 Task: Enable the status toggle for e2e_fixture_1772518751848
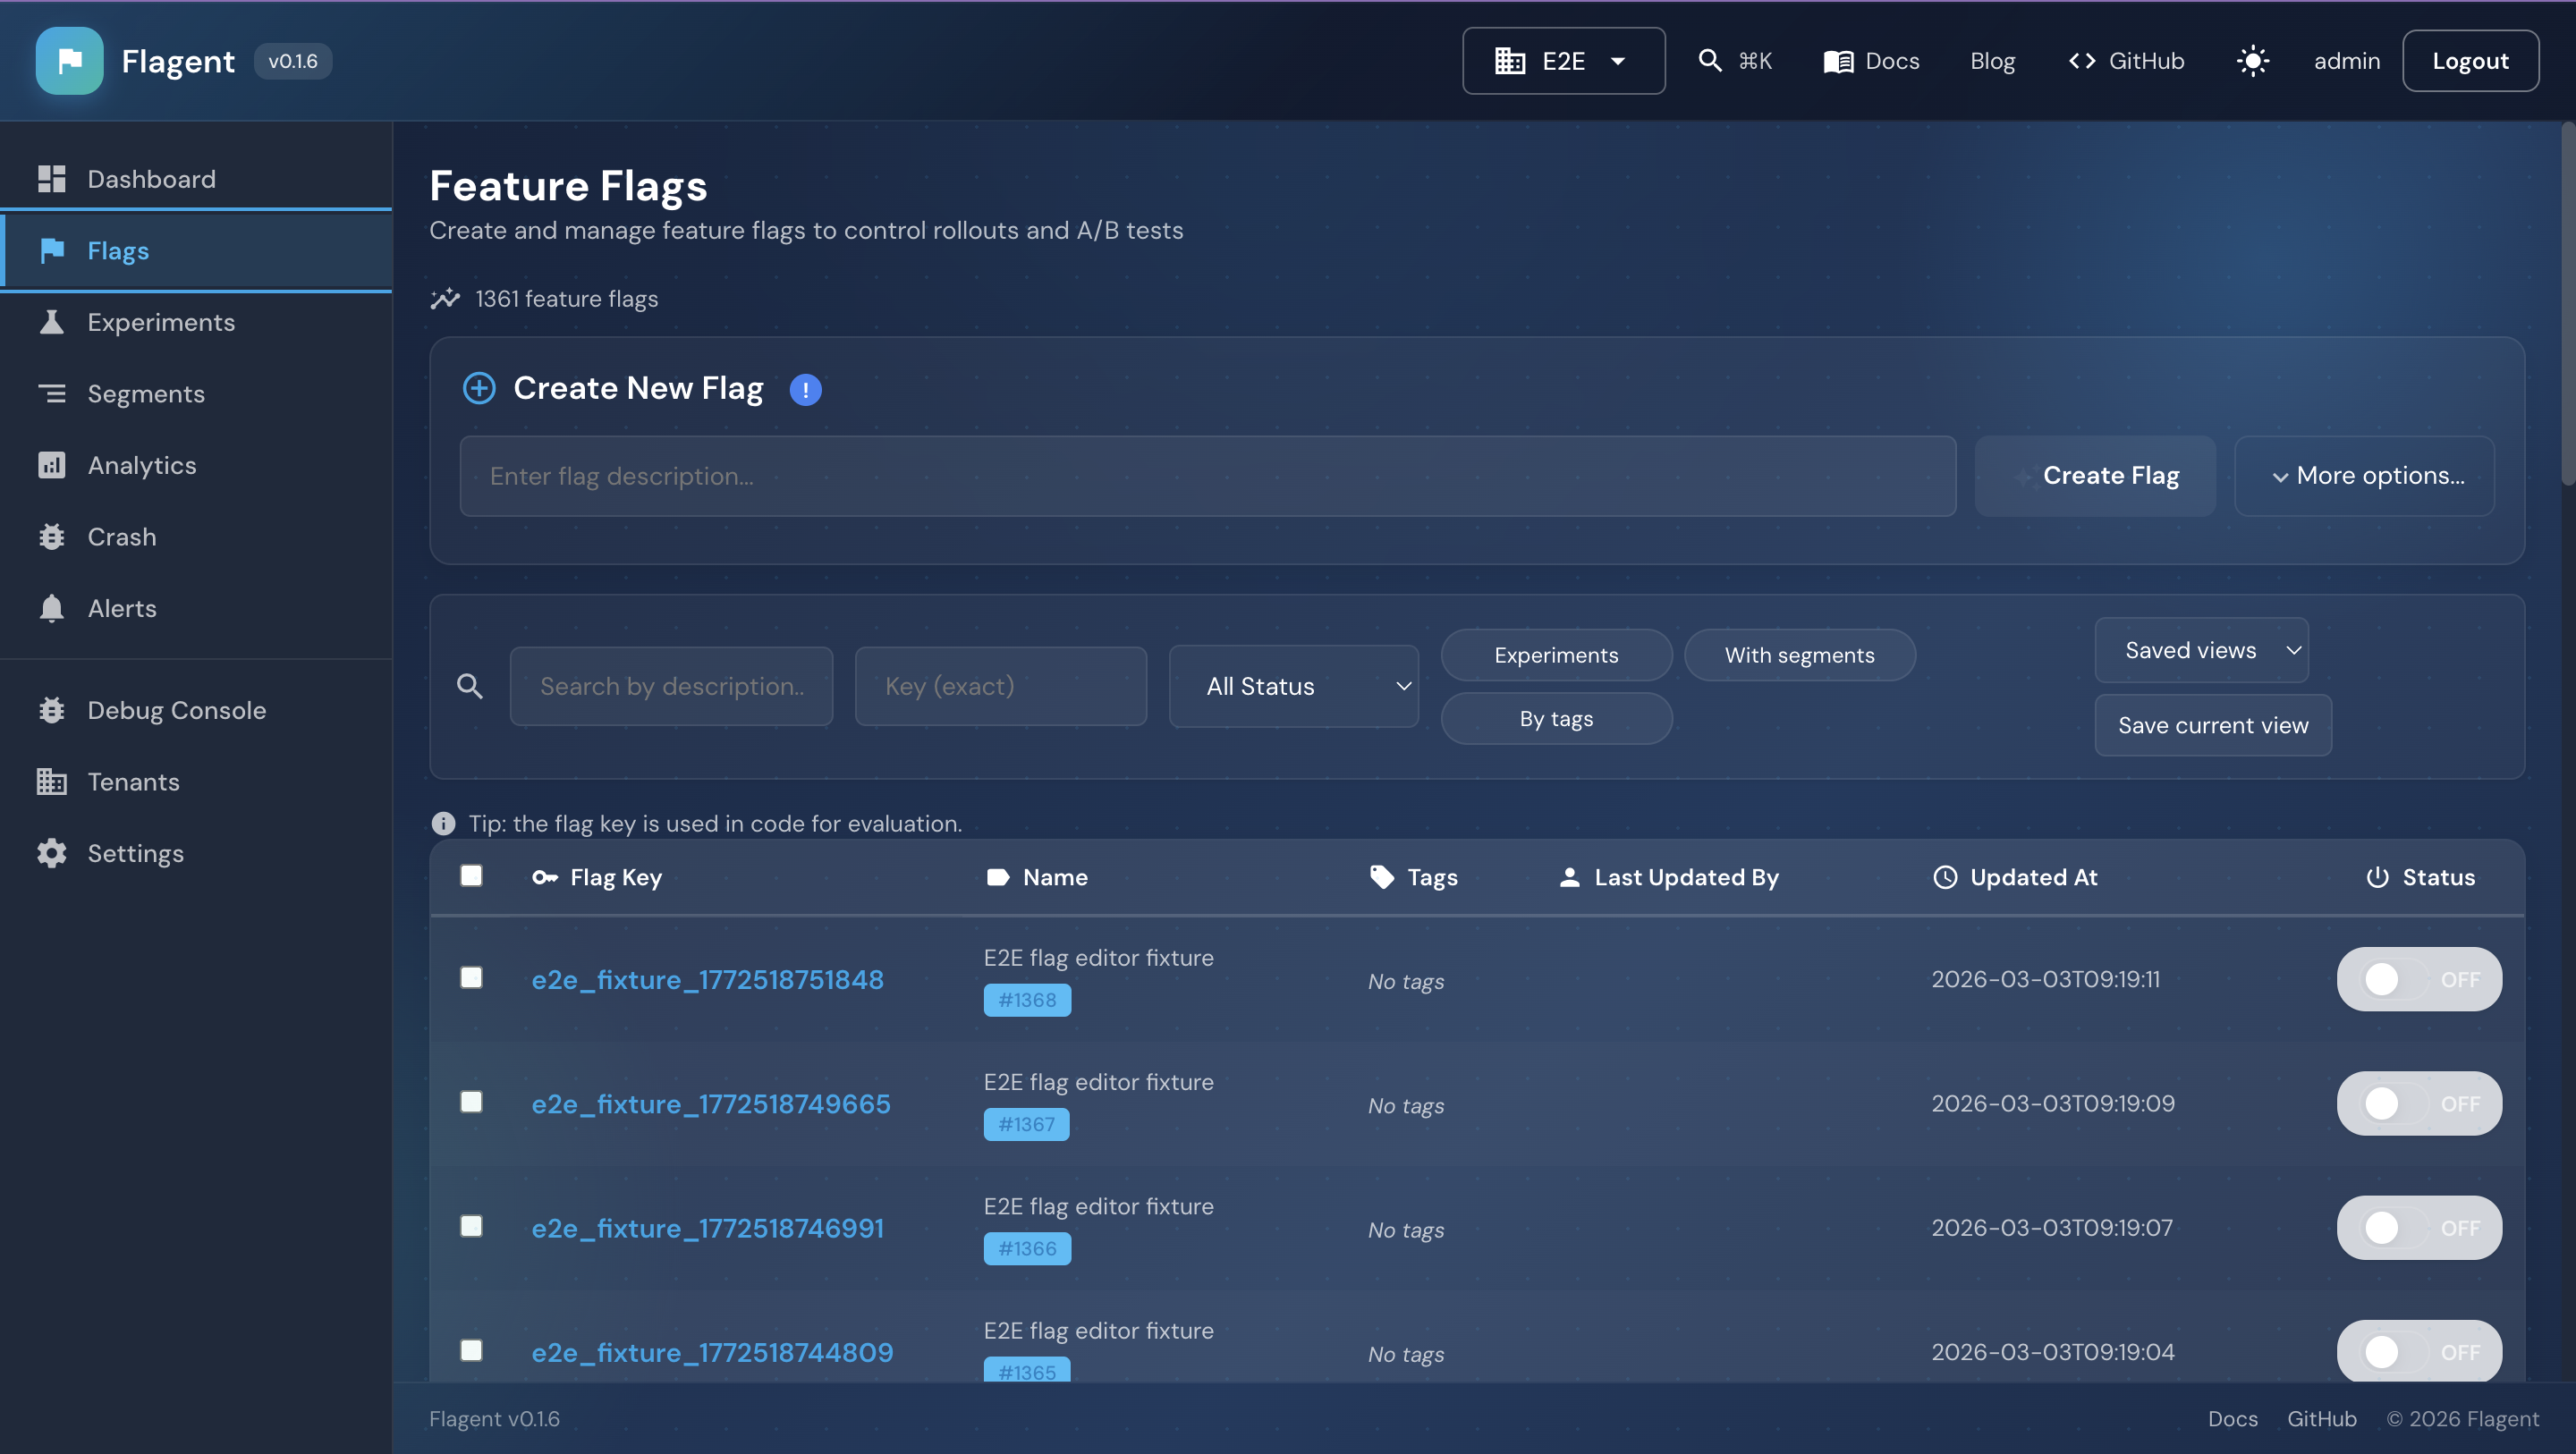click(x=2420, y=979)
